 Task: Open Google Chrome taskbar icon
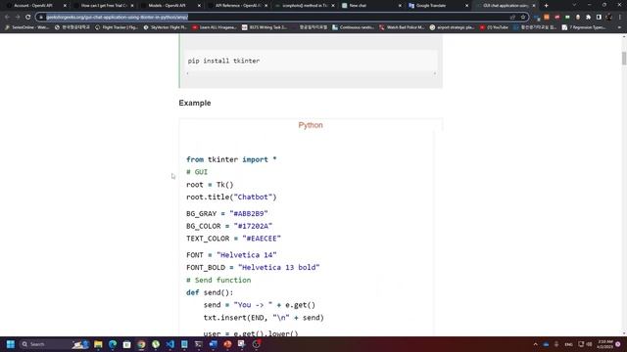pyautogui.click(x=141, y=344)
